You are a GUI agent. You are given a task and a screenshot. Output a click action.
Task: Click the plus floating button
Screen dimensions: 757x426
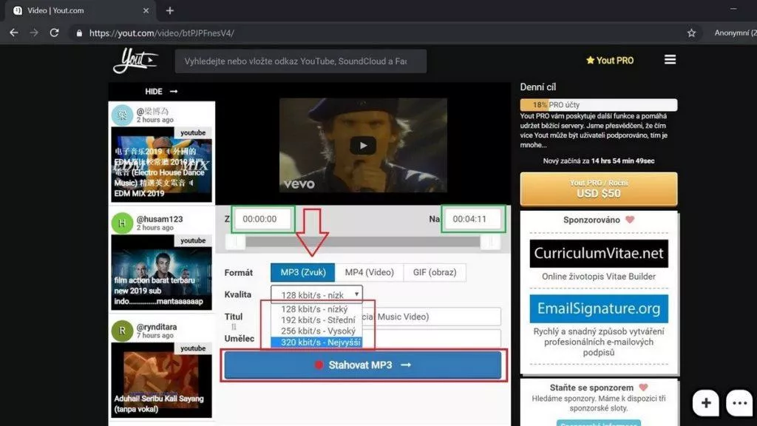[x=706, y=403]
